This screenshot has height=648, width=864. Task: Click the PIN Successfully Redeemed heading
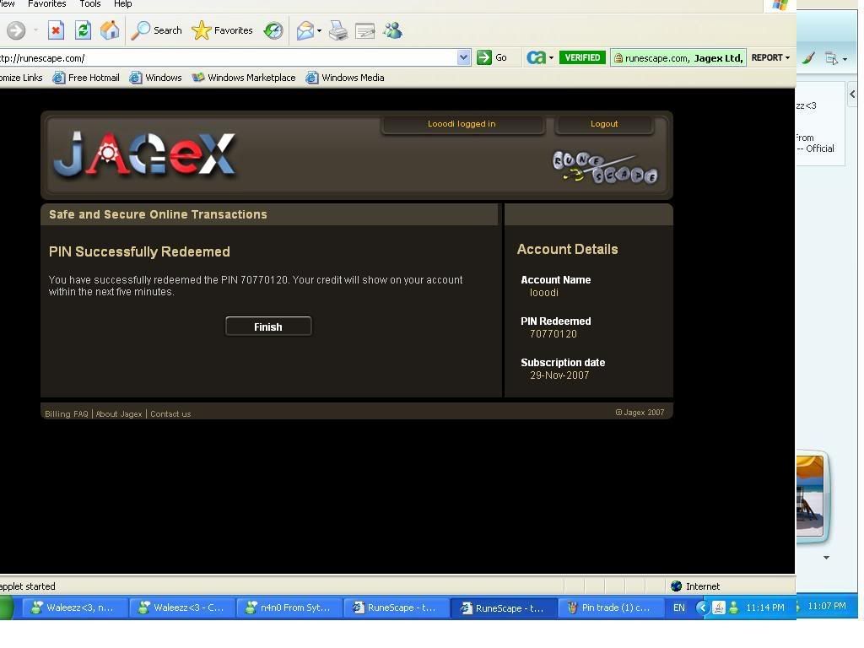pyautogui.click(x=139, y=251)
